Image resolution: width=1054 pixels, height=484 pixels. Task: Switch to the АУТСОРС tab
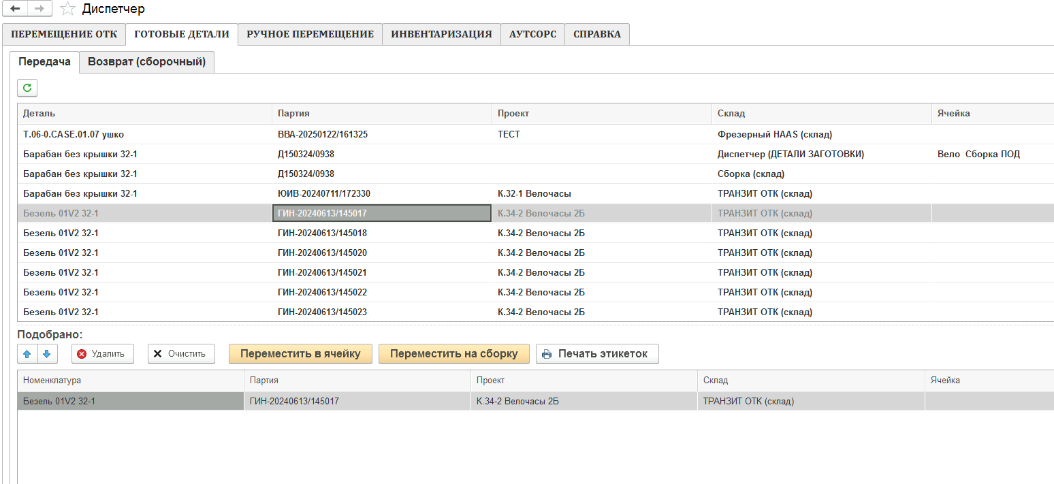[532, 35]
